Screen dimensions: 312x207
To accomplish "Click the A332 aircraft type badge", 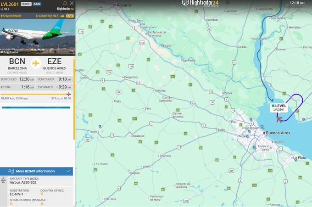I will [x=37, y=4].
